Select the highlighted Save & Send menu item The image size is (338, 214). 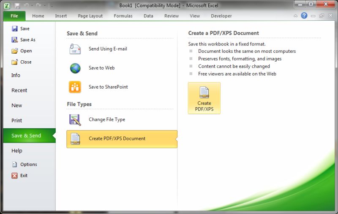coord(30,135)
